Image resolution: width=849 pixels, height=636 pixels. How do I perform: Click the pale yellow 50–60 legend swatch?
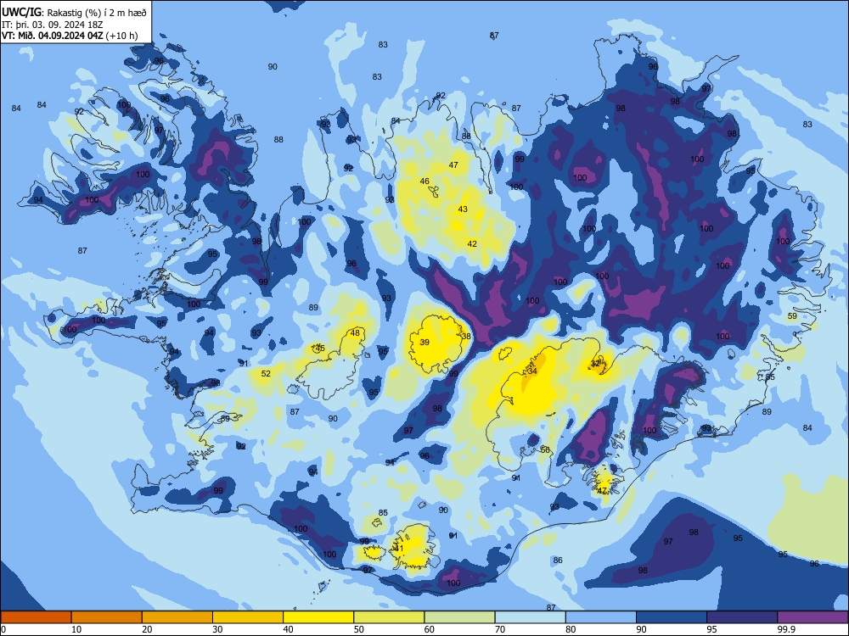coord(390,617)
